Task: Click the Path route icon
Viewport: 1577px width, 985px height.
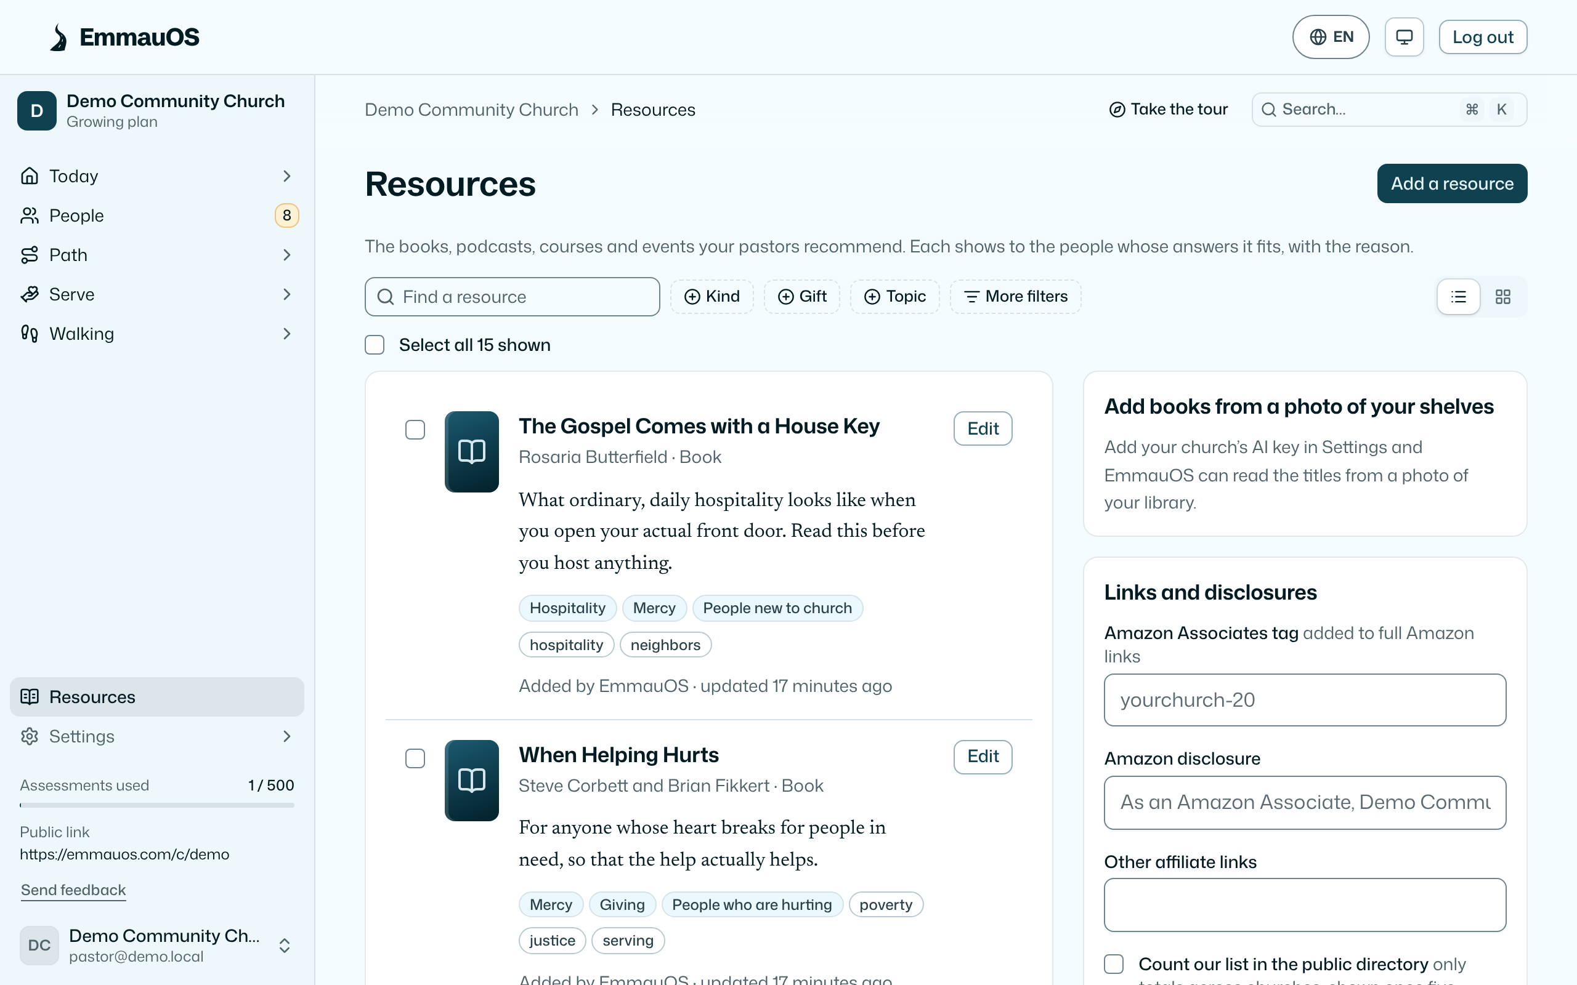Action: [x=30, y=255]
